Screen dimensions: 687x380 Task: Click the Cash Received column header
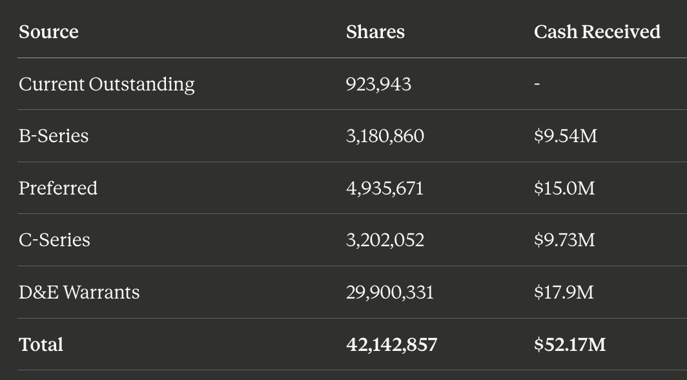point(597,32)
